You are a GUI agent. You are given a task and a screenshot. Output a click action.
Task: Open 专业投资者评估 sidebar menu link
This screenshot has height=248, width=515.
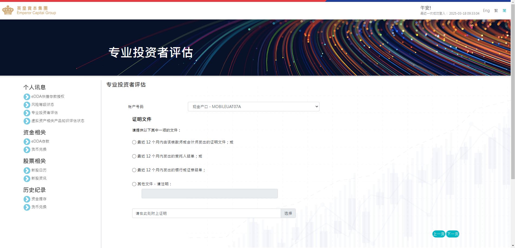[x=45, y=113]
